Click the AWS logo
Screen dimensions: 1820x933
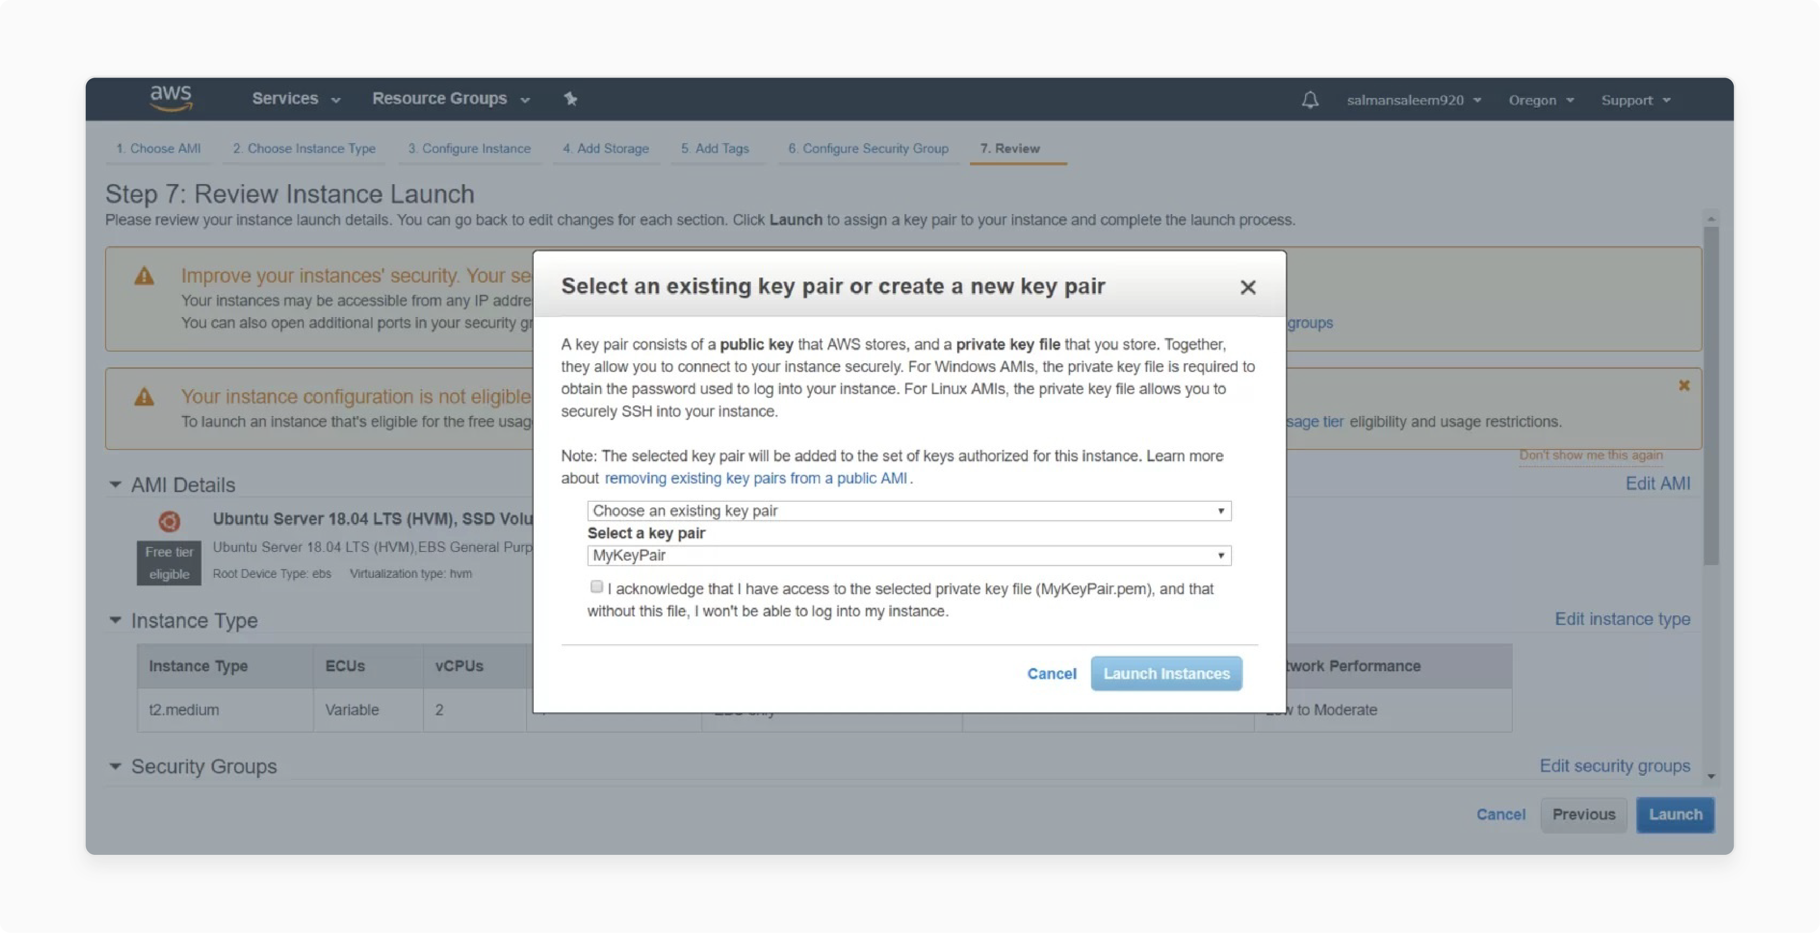click(x=170, y=98)
